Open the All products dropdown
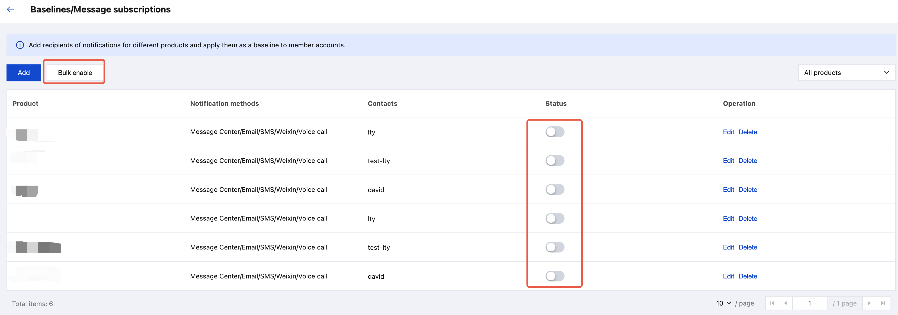Viewport: 898px width, 315px height. (x=846, y=73)
